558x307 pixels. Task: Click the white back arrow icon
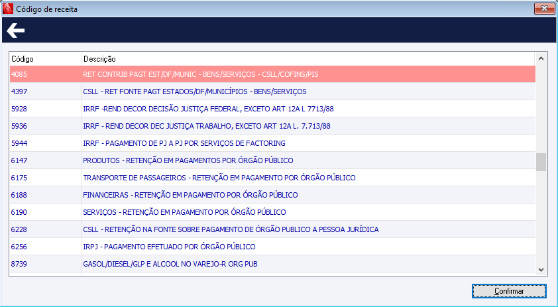tap(16, 31)
